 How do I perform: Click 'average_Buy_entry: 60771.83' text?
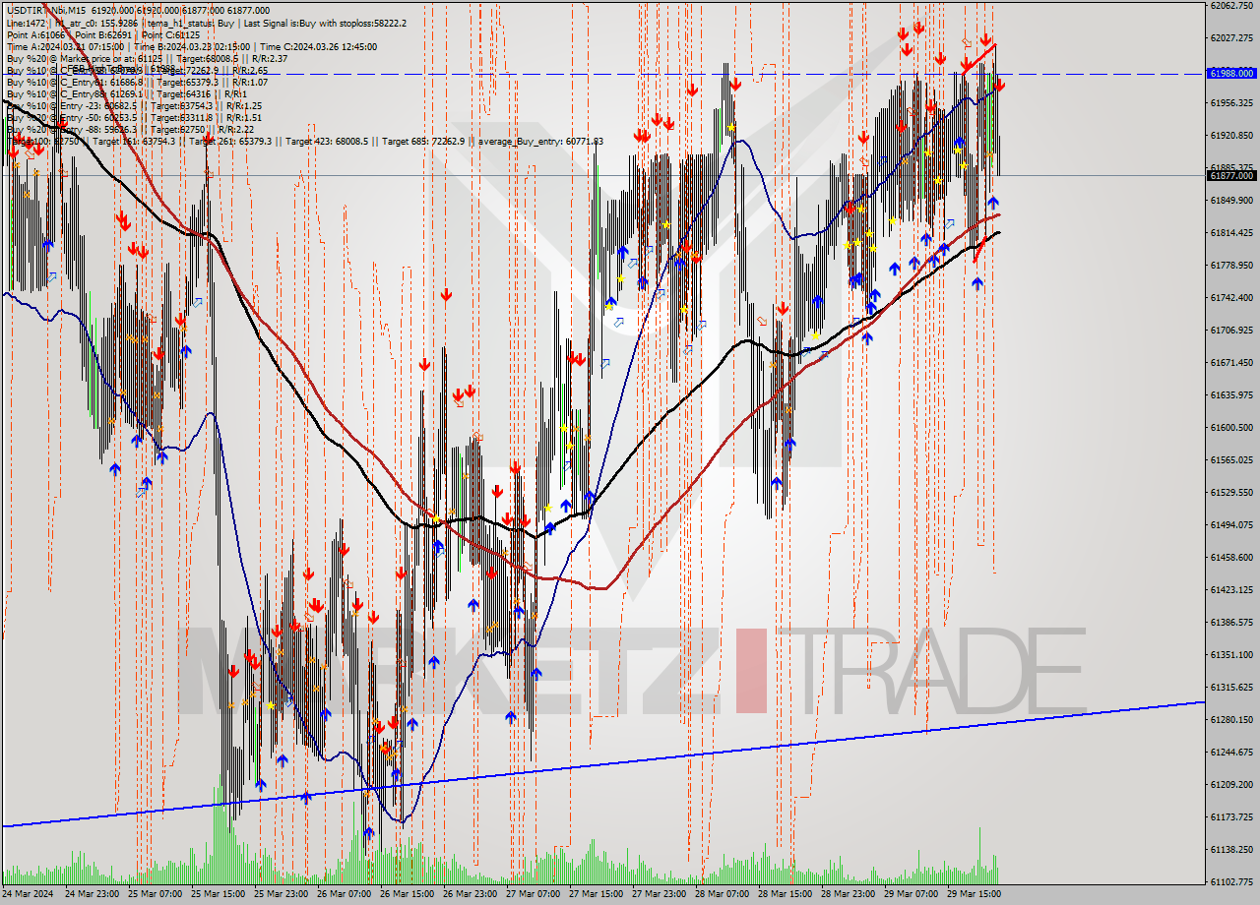coord(540,142)
